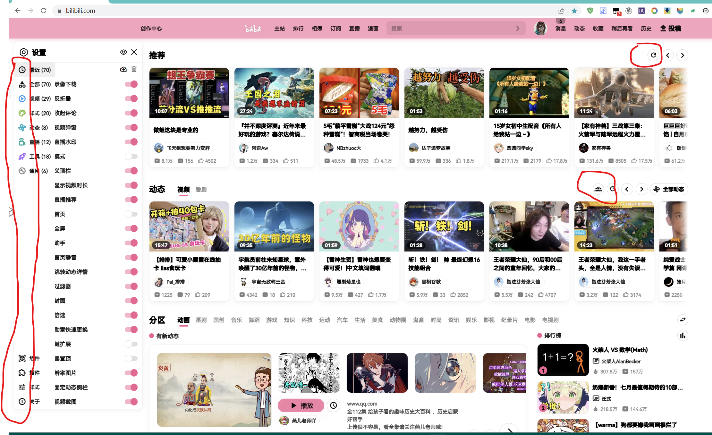Refresh the 推荐 recommendations feed
This screenshot has height=435, width=712.
pos(654,55)
